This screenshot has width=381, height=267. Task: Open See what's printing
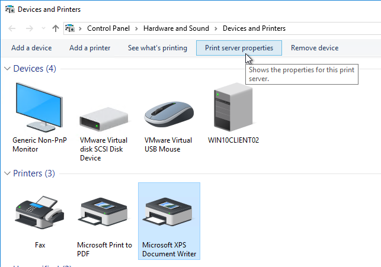pyautogui.click(x=157, y=48)
